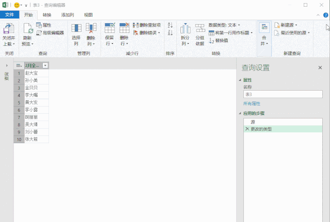Switch to the Transform (转换) tab

(47, 15)
